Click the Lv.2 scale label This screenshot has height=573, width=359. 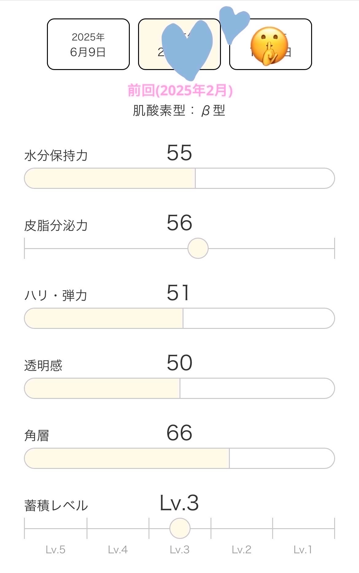pos(241,550)
